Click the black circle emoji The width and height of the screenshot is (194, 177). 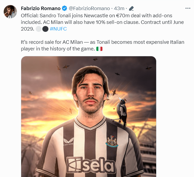click(x=45, y=29)
